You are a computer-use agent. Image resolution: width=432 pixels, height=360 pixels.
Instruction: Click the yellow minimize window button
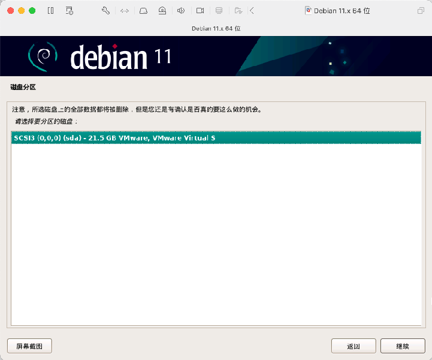pyautogui.click(x=21, y=11)
